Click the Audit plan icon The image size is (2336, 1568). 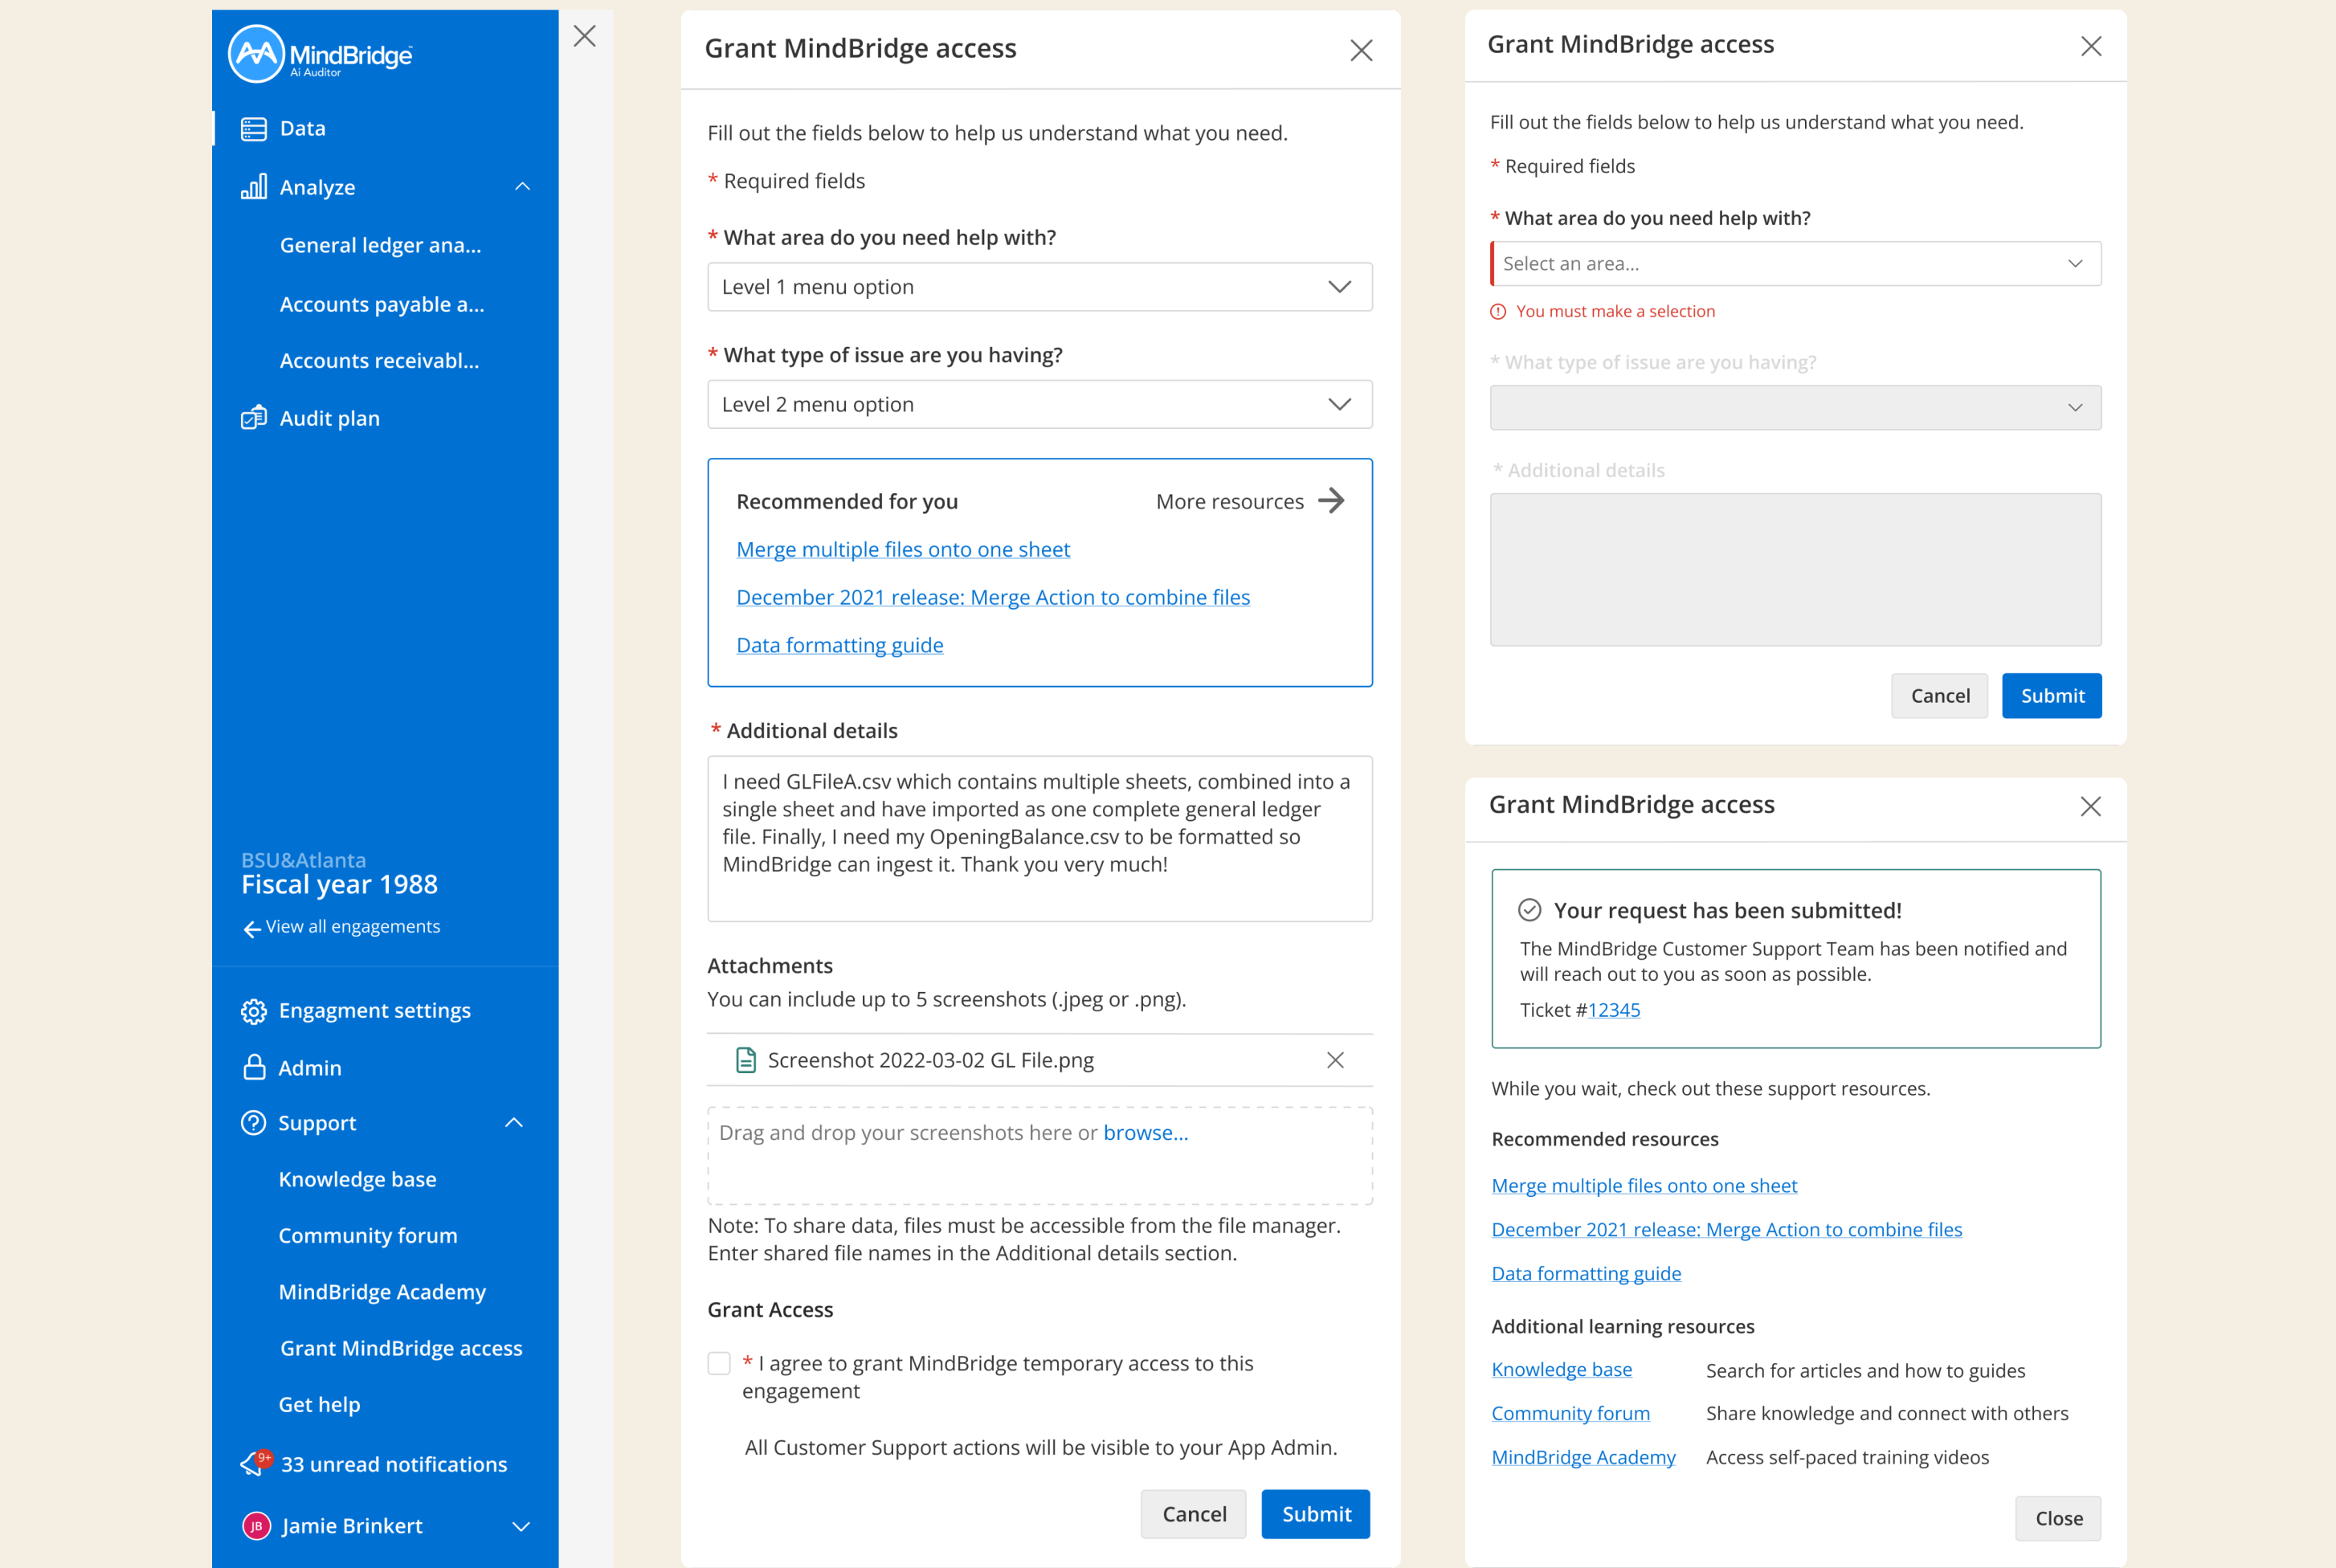point(254,418)
